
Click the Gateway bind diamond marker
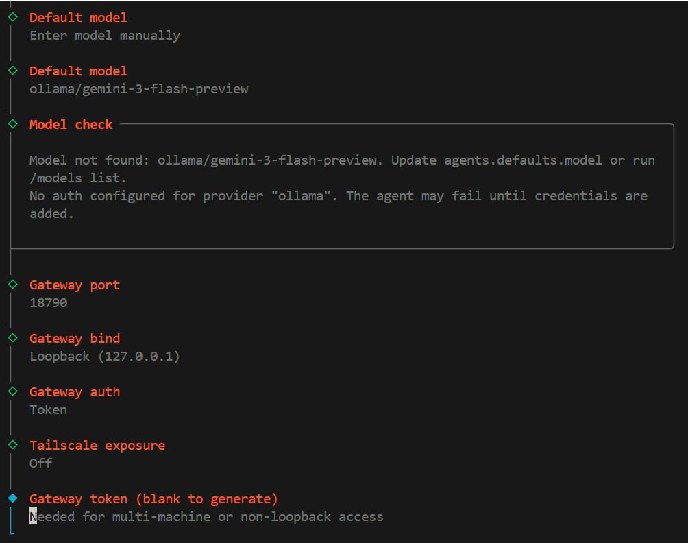point(12,338)
